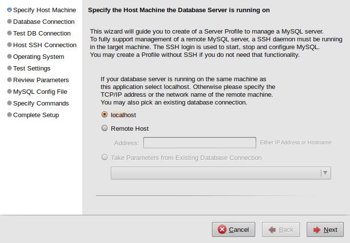This screenshot has width=350, height=243.
Task: Click the Database Connection step bullet icon
Action: pos(9,21)
